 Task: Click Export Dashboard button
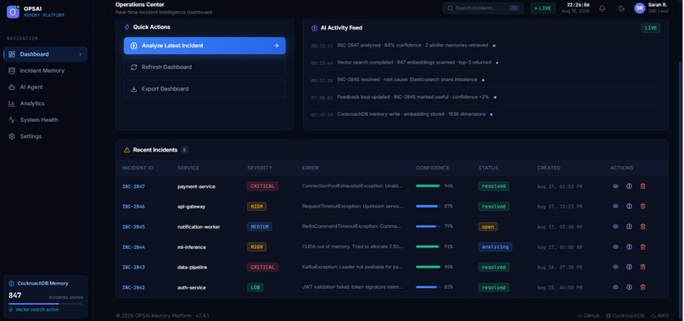click(205, 89)
